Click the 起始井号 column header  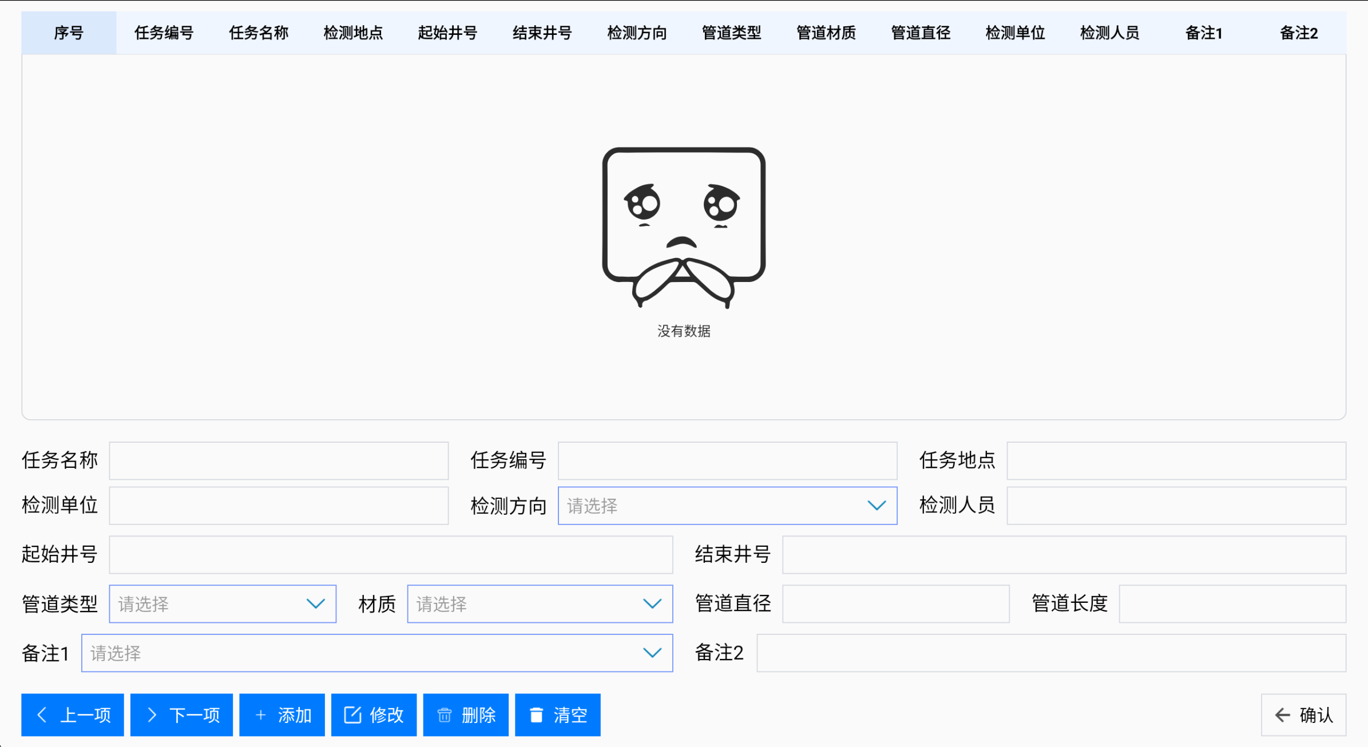447,33
